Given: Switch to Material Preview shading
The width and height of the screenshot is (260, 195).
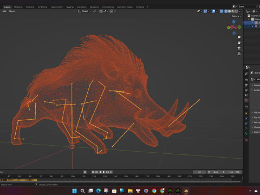Looking at the screenshot, I should [x=233, y=11].
